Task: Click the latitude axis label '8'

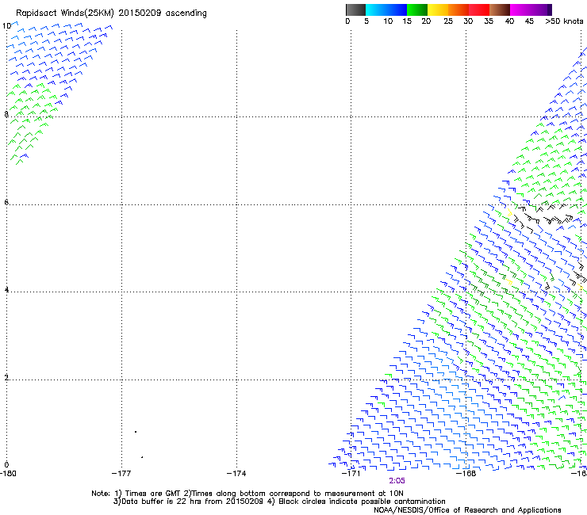Action: [x=6, y=114]
